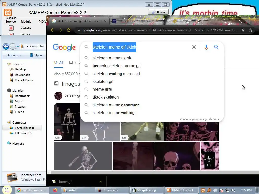Click the blue search magnifier button
259x194 pixels.
(x=217, y=47)
